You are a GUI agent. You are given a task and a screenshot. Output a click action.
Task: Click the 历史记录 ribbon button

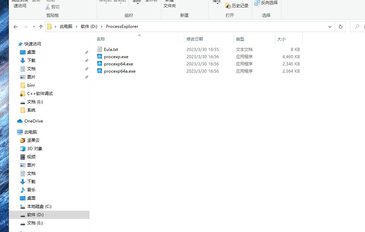(237, 6)
